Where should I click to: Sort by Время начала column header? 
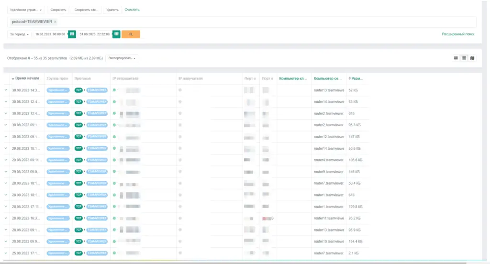point(27,78)
